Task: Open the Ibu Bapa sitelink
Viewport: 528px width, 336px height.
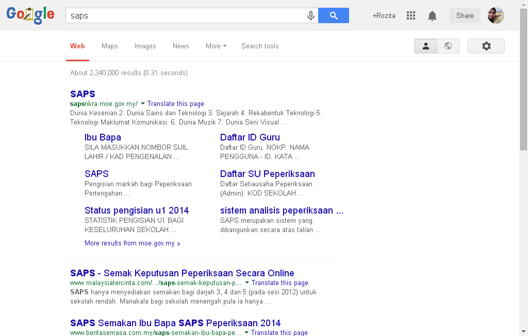Action: tap(103, 137)
